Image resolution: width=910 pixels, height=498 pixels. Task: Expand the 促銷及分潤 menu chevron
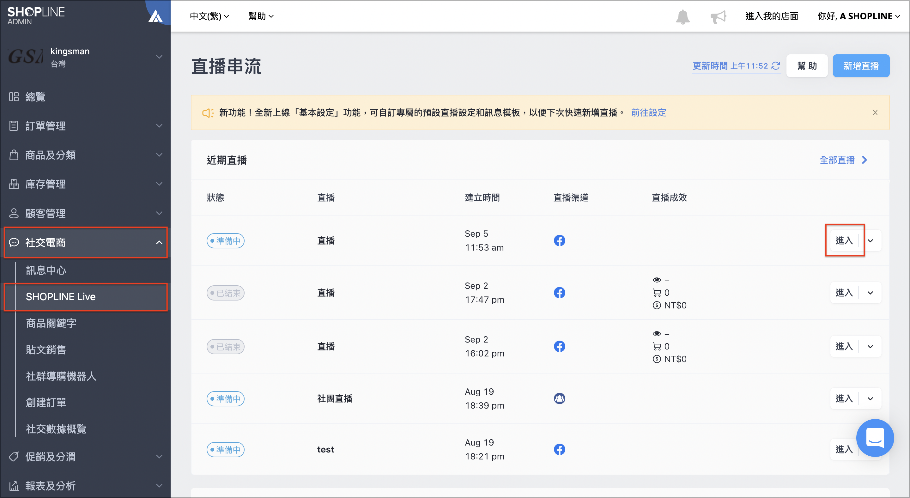click(x=159, y=456)
